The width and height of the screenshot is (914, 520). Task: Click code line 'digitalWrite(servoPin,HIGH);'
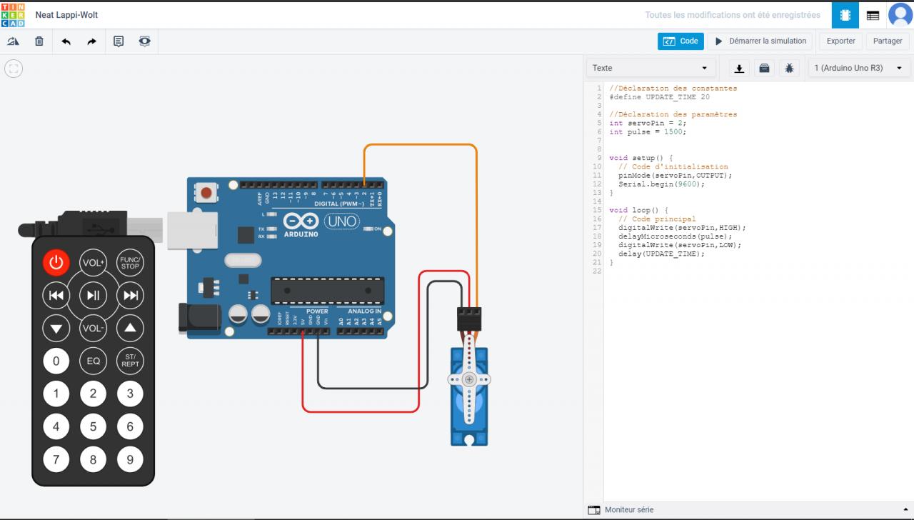pyautogui.click(x=682, y=228)
